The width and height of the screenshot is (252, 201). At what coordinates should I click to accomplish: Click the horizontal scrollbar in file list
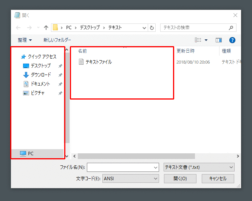pos(136,156)
